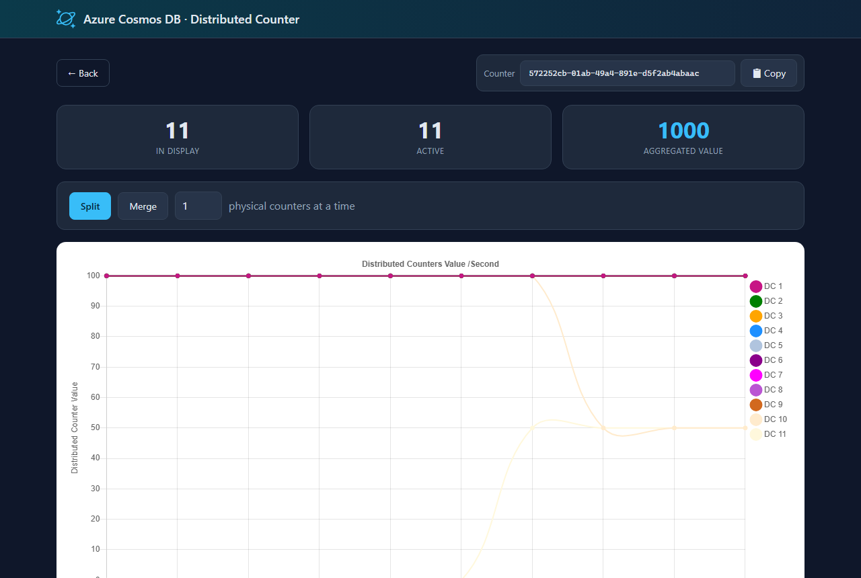Click the '1000' aggregated value number
Image resolution: width=861 pixels, height=578 pixels.
(x=683, y=130)
